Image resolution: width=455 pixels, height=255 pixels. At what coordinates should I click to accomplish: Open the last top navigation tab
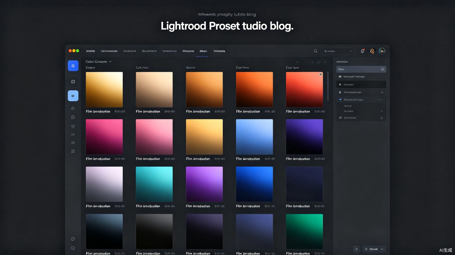pyautogui.click(x=219, y=51)
